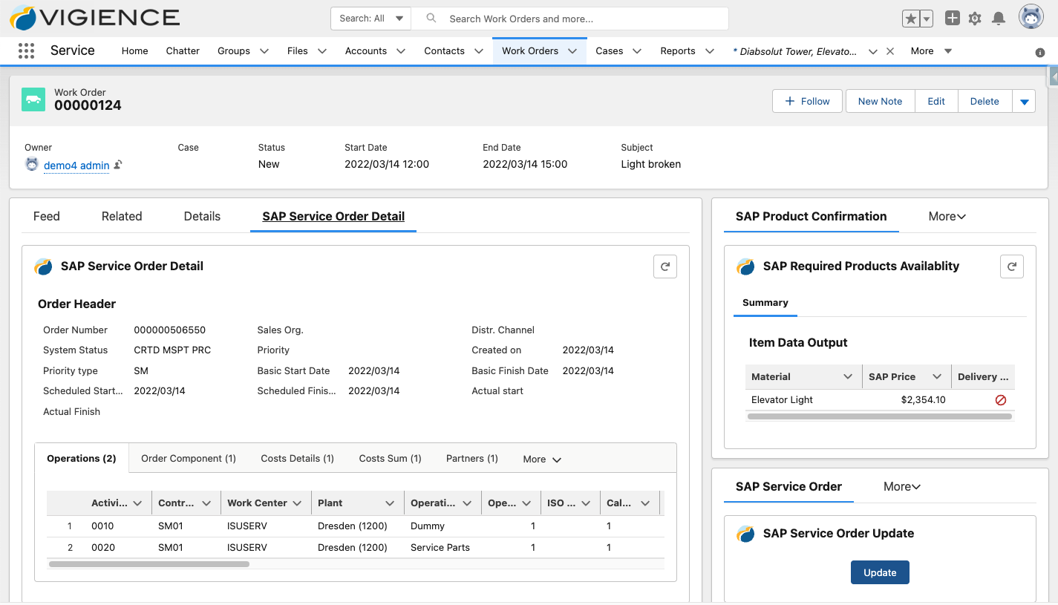Open the Search: All scope dropdown
This screenshot has height=605, width=1058.
tap(370, 19)
